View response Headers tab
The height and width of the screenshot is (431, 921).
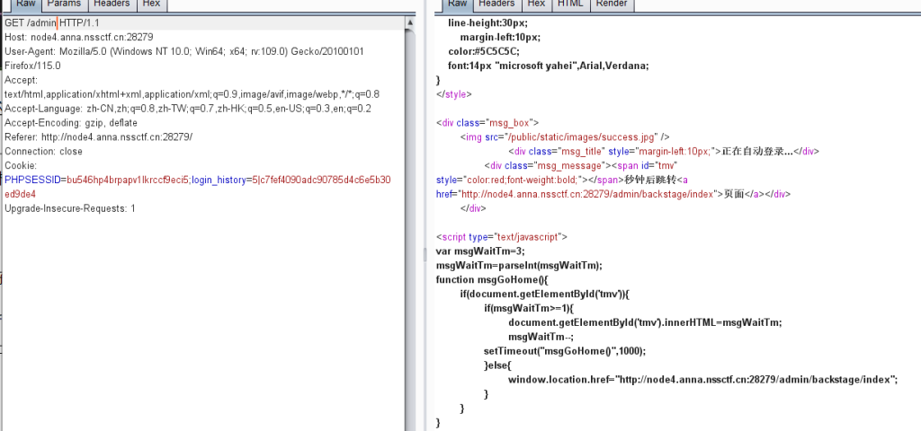(496, 4)
